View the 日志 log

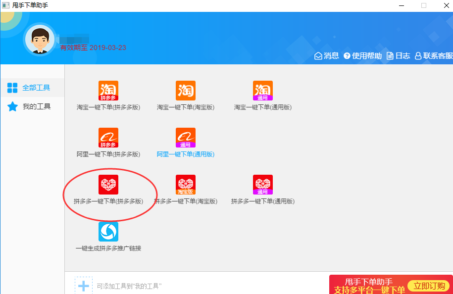[398, 56]
